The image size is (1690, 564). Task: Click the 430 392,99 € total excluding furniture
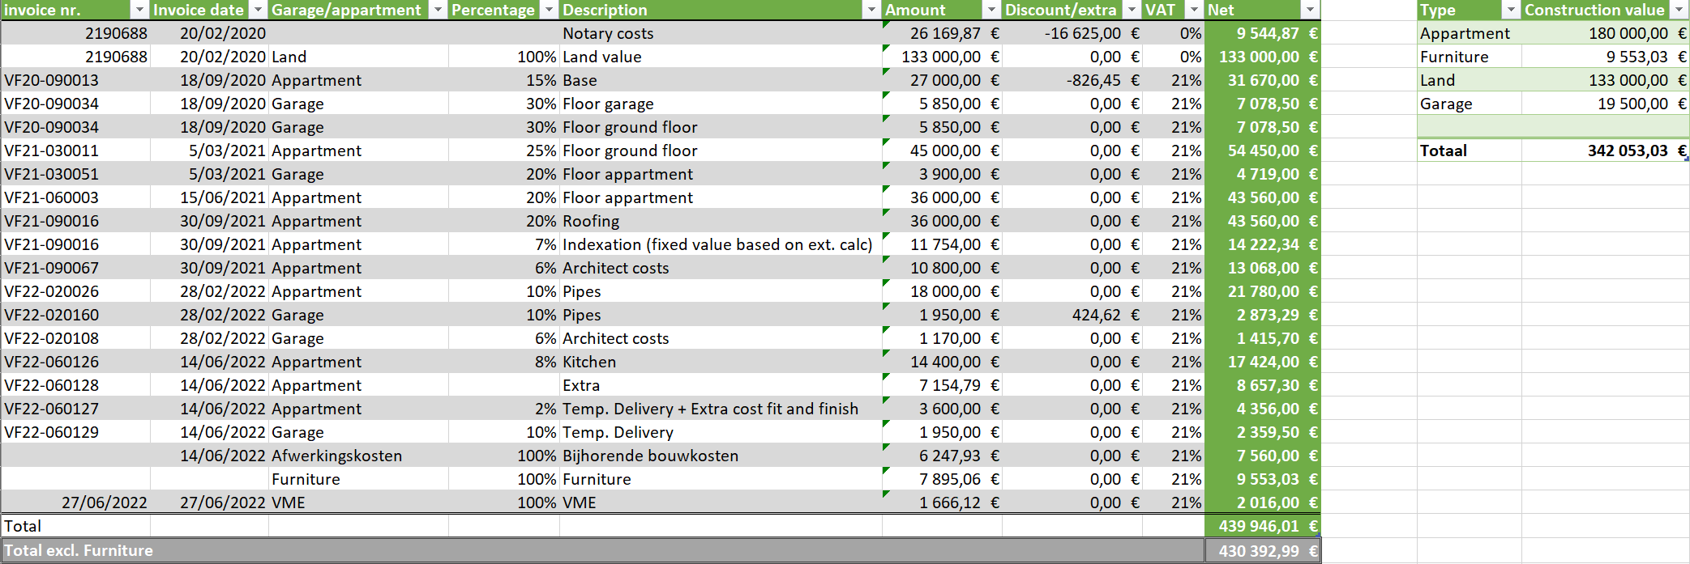tap(1263, 550)
